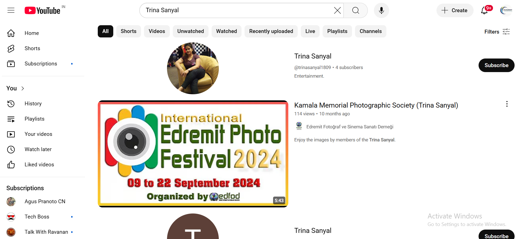Screen dimensions: 524x239
Task: Click the "114 views" text
Action: pos(304,114)
